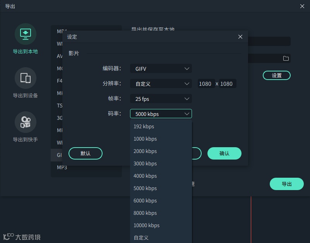The width and height of the screenshot is (310, 243).
Task: Select 10000 kbps bitrate option
Action: (x=146, y=225)
